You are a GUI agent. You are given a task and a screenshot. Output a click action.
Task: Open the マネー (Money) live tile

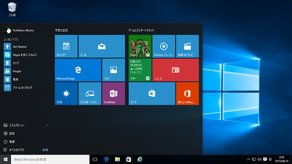coord(140,70)
